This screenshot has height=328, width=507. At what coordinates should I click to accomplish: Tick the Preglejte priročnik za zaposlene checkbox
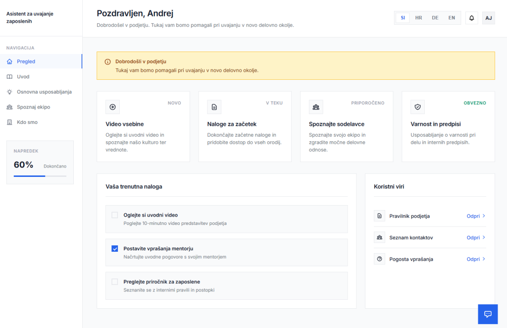tap(115, 281)
